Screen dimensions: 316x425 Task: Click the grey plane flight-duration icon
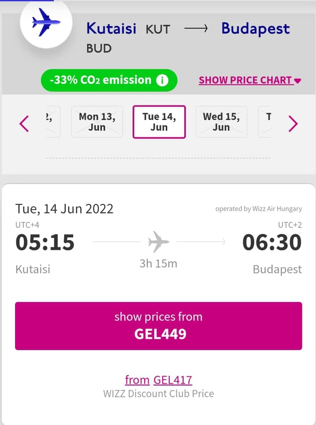click(x=158, y=241)
